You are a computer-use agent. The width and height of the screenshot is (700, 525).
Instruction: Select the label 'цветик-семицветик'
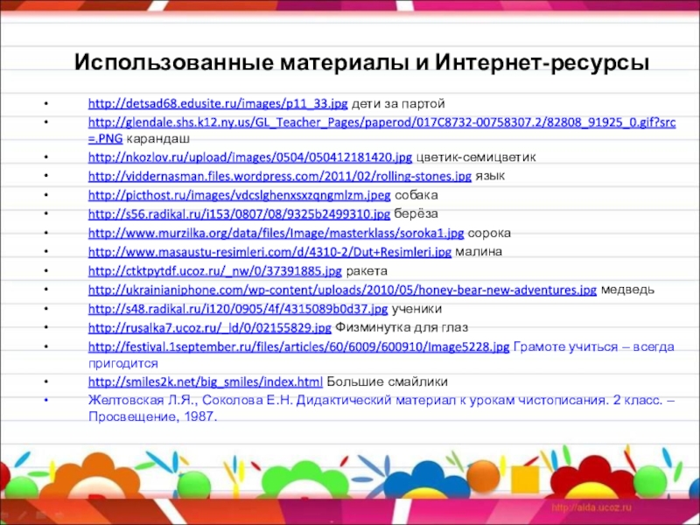[476, 157]
